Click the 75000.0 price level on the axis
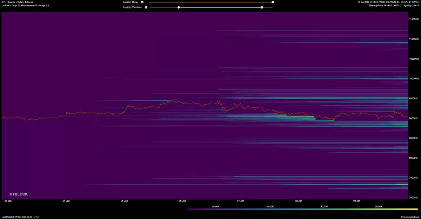The width and height of the screenshot is (421, 219). coord(414,178)
